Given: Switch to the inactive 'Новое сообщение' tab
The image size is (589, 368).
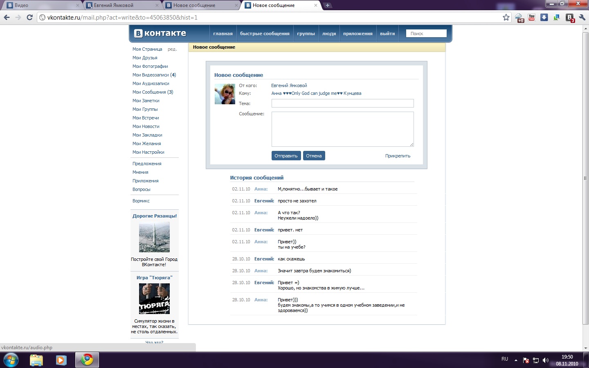Looking at the screenshot, I should [x=201, y=5].
